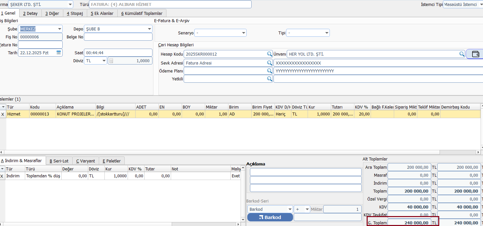Click the wallet icon button beside Ünvanı
The height and width of the screenshot is (226, 483).
(x=475, y=54)
